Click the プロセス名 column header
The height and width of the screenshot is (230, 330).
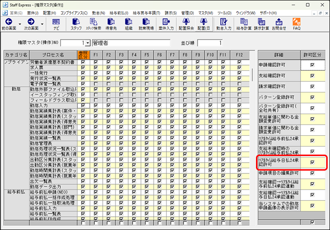click(x=53, y=55)
